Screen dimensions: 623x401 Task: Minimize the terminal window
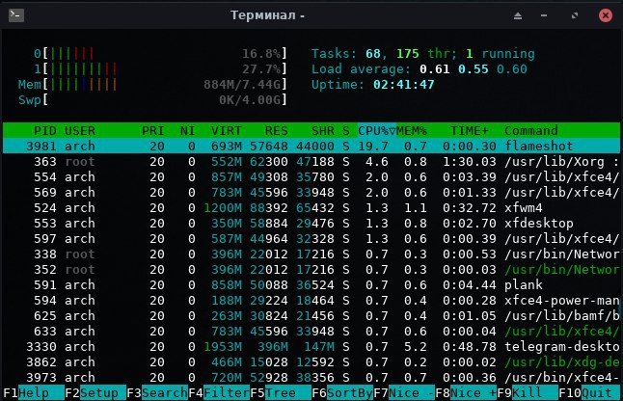tap(544, 15)
